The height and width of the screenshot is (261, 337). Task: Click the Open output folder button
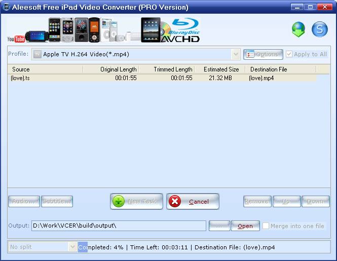click(x=245, y=226)
